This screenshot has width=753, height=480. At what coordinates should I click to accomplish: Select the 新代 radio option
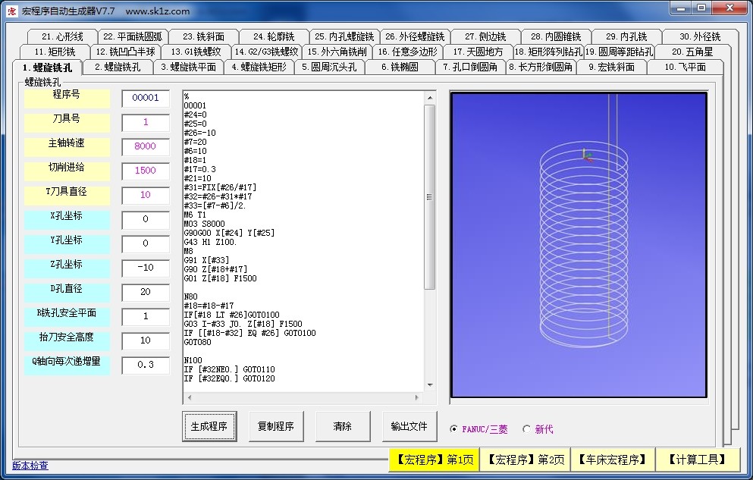tap(527, 429)
